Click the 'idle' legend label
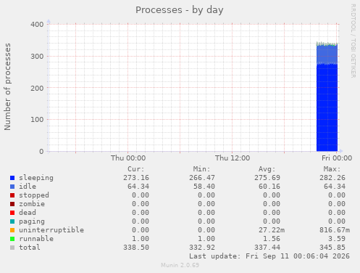The height and width of the screenshot is (273, 360). pyautogui.click(x=28, y=187)
